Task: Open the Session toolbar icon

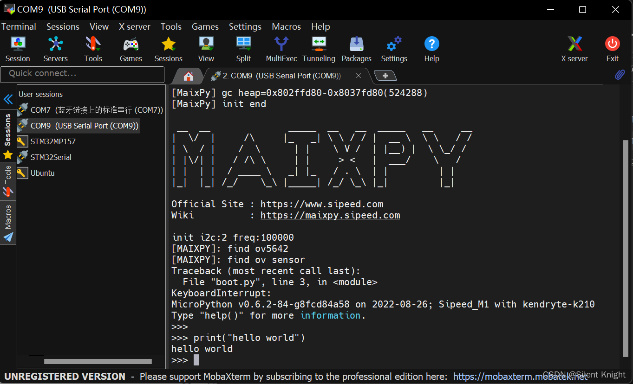Action: coord(18,49)
